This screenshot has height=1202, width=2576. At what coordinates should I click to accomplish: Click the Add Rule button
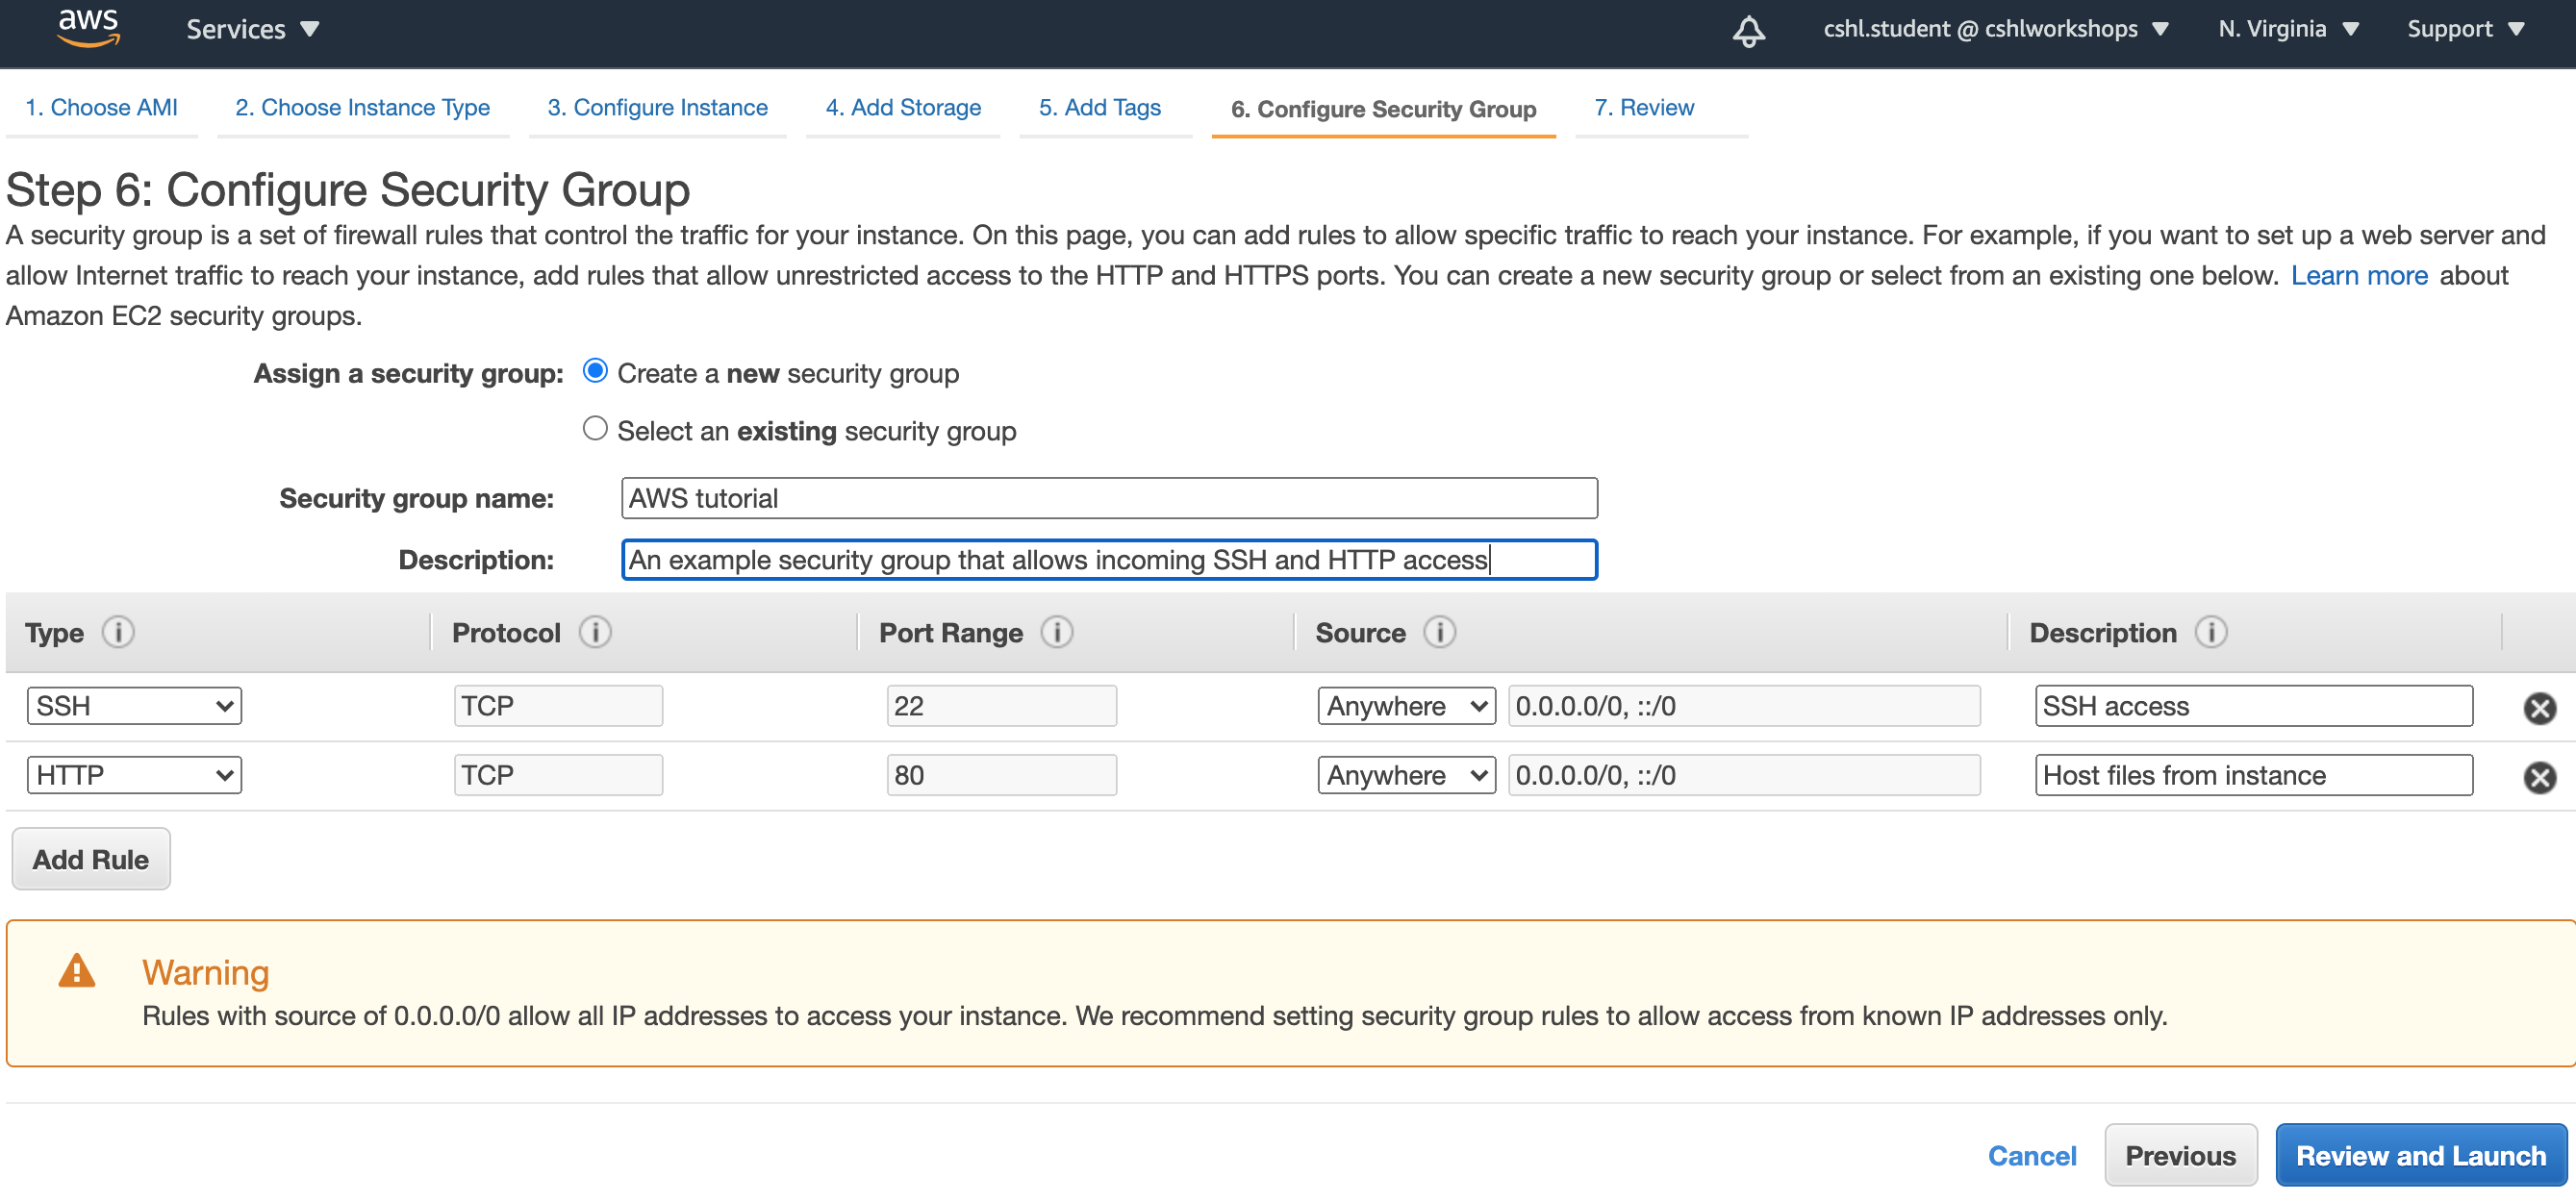pos(92,859)
